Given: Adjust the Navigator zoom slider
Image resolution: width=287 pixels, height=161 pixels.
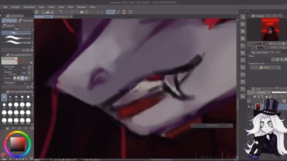Looking at the screenshot, I should (x=256, y=44).
